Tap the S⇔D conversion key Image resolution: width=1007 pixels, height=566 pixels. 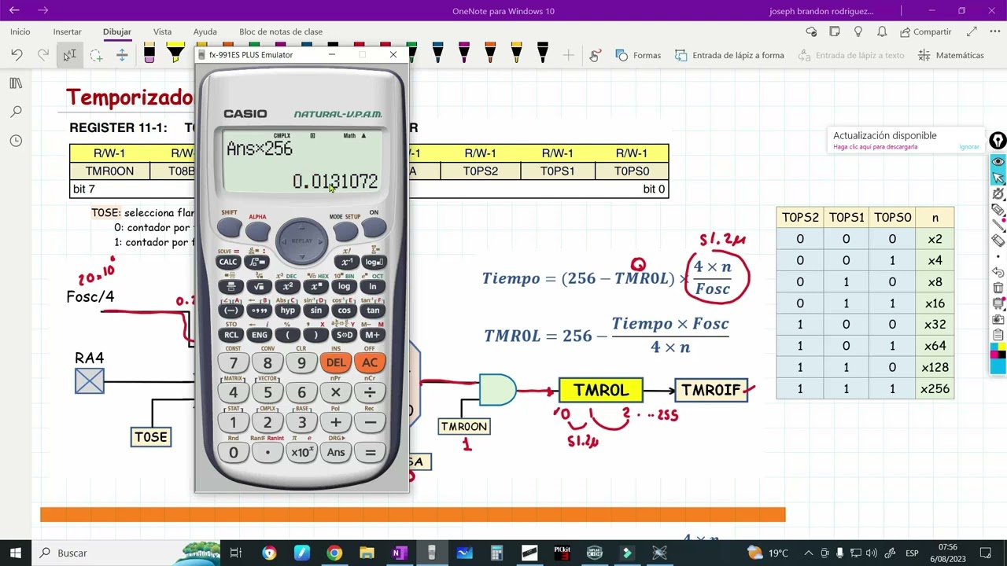click(x=344, y=334)
